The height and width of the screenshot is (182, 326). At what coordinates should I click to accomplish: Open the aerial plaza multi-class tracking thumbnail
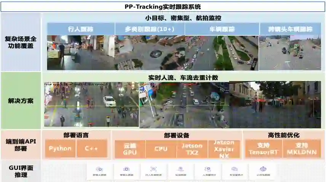click(x=150, y=53)
